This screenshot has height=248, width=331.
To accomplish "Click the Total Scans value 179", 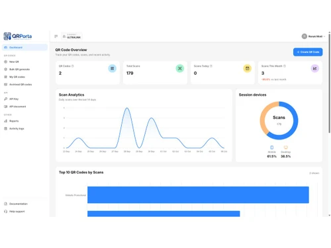I will (x=130, y=73).
